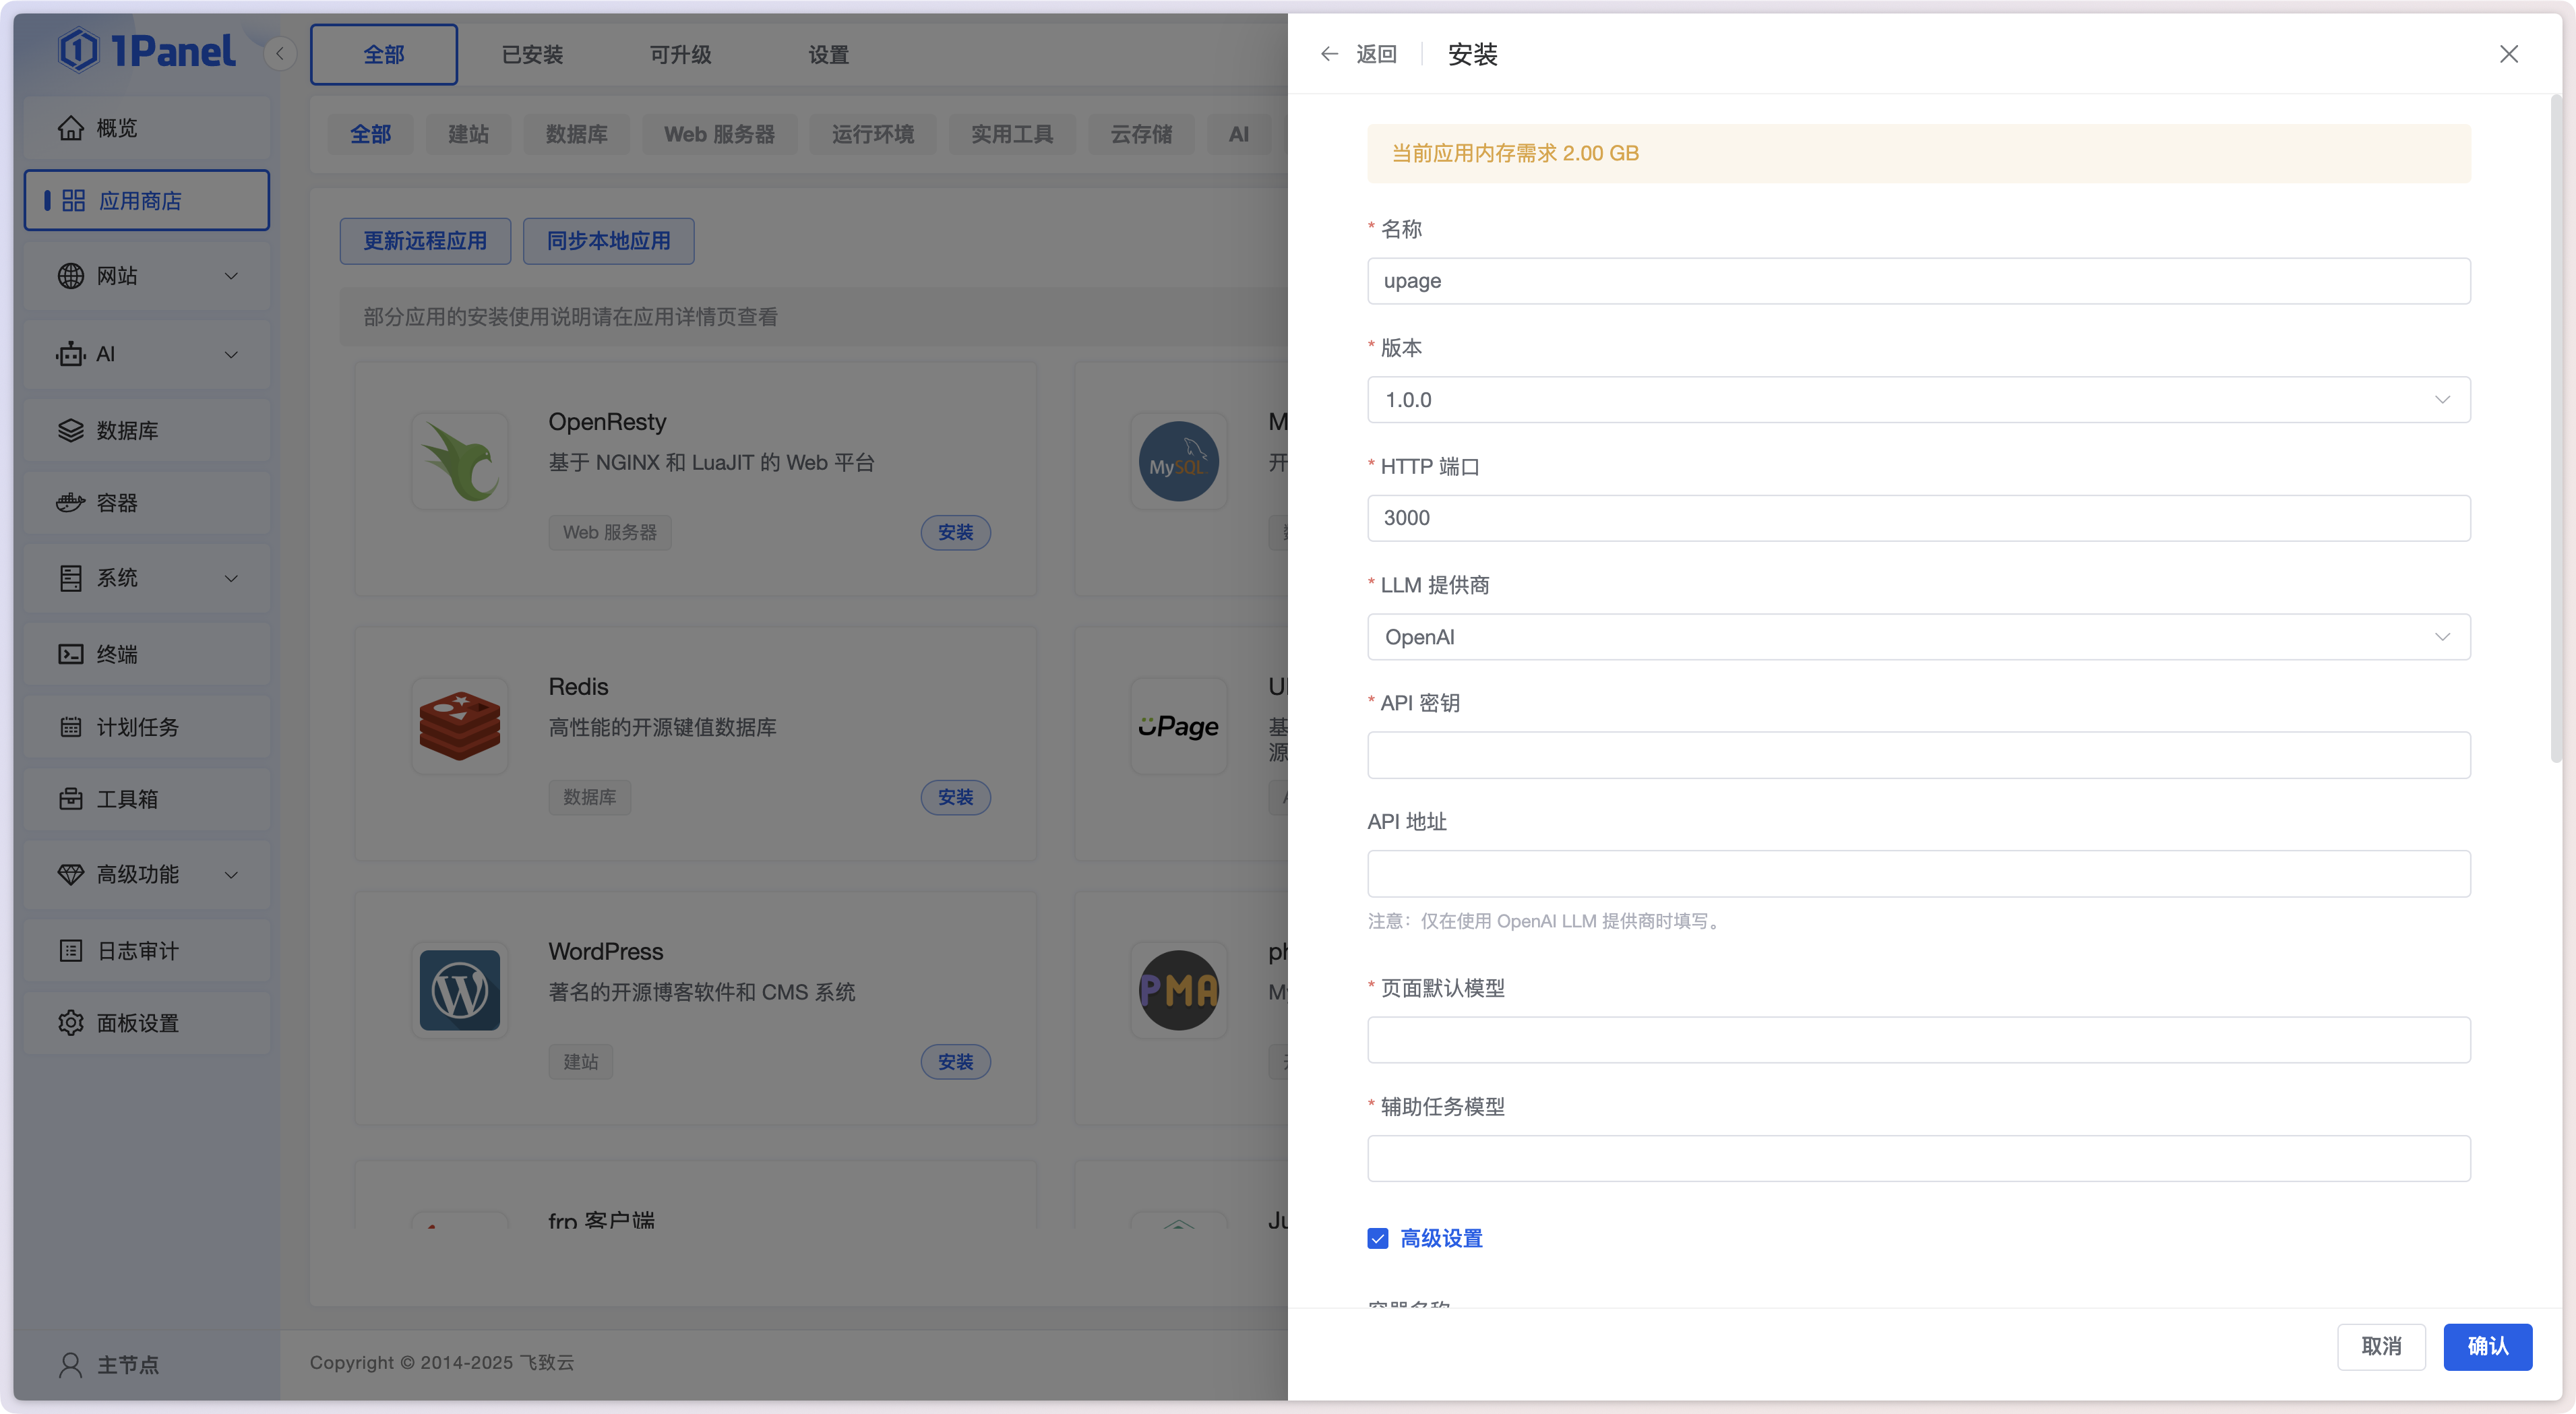Click the 确认 button
This screenshot has height=1414, width=2576.
(2487, 1346)
